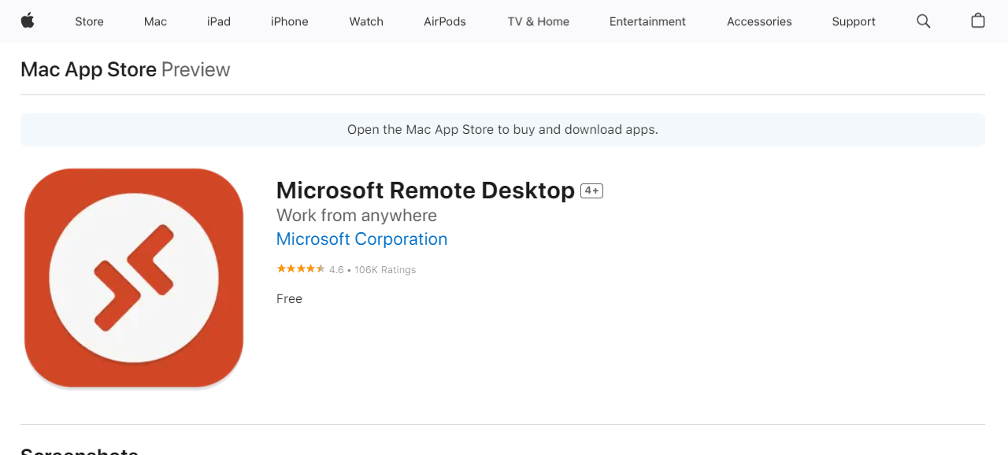Click the 'Work from anywhere' subtitle
The image size is (1008, 455).
[357, 216]
